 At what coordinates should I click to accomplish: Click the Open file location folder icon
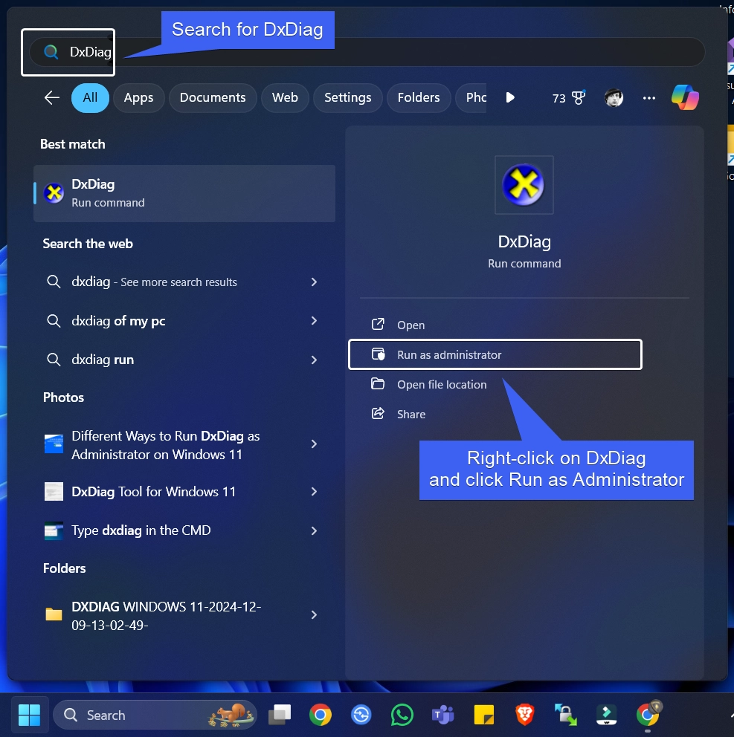[x=378, y=383]
